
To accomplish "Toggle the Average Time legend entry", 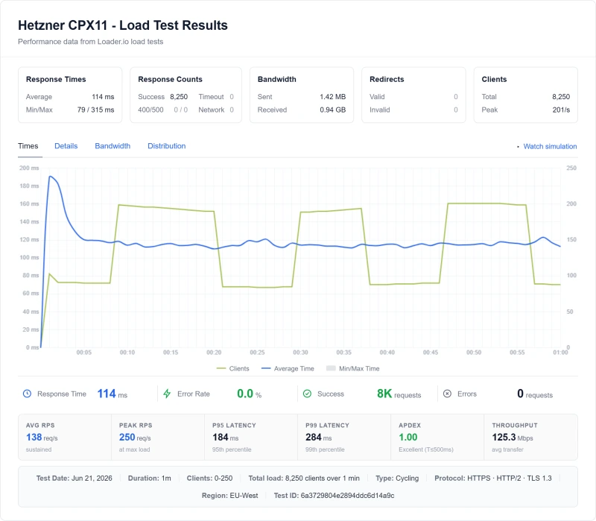I will point(288,368).
